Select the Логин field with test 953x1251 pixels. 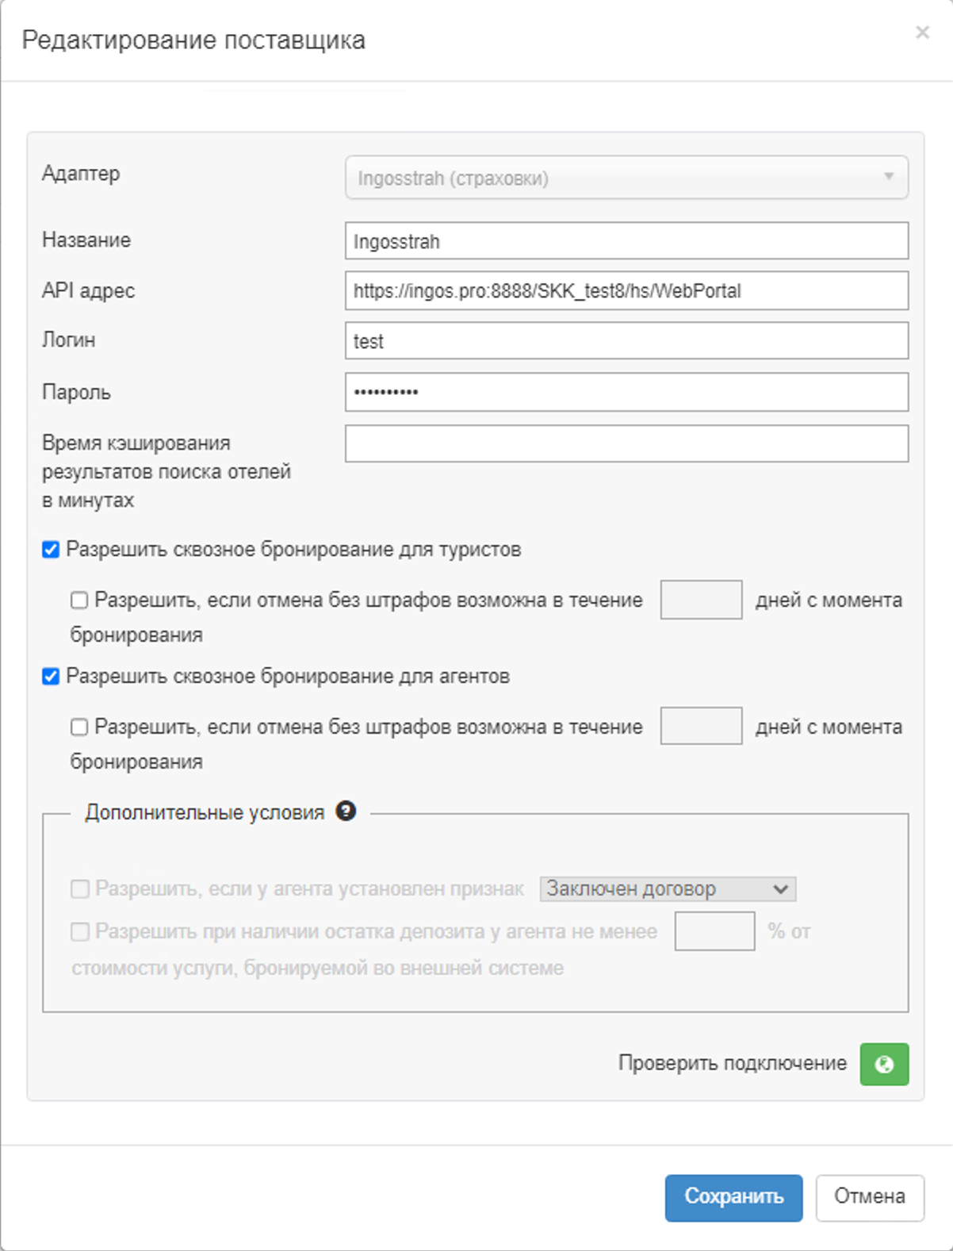point(626,341)
